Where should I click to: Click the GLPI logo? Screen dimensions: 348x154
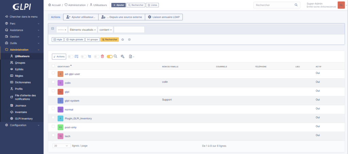pyautogui.click(x=22, y=7)
